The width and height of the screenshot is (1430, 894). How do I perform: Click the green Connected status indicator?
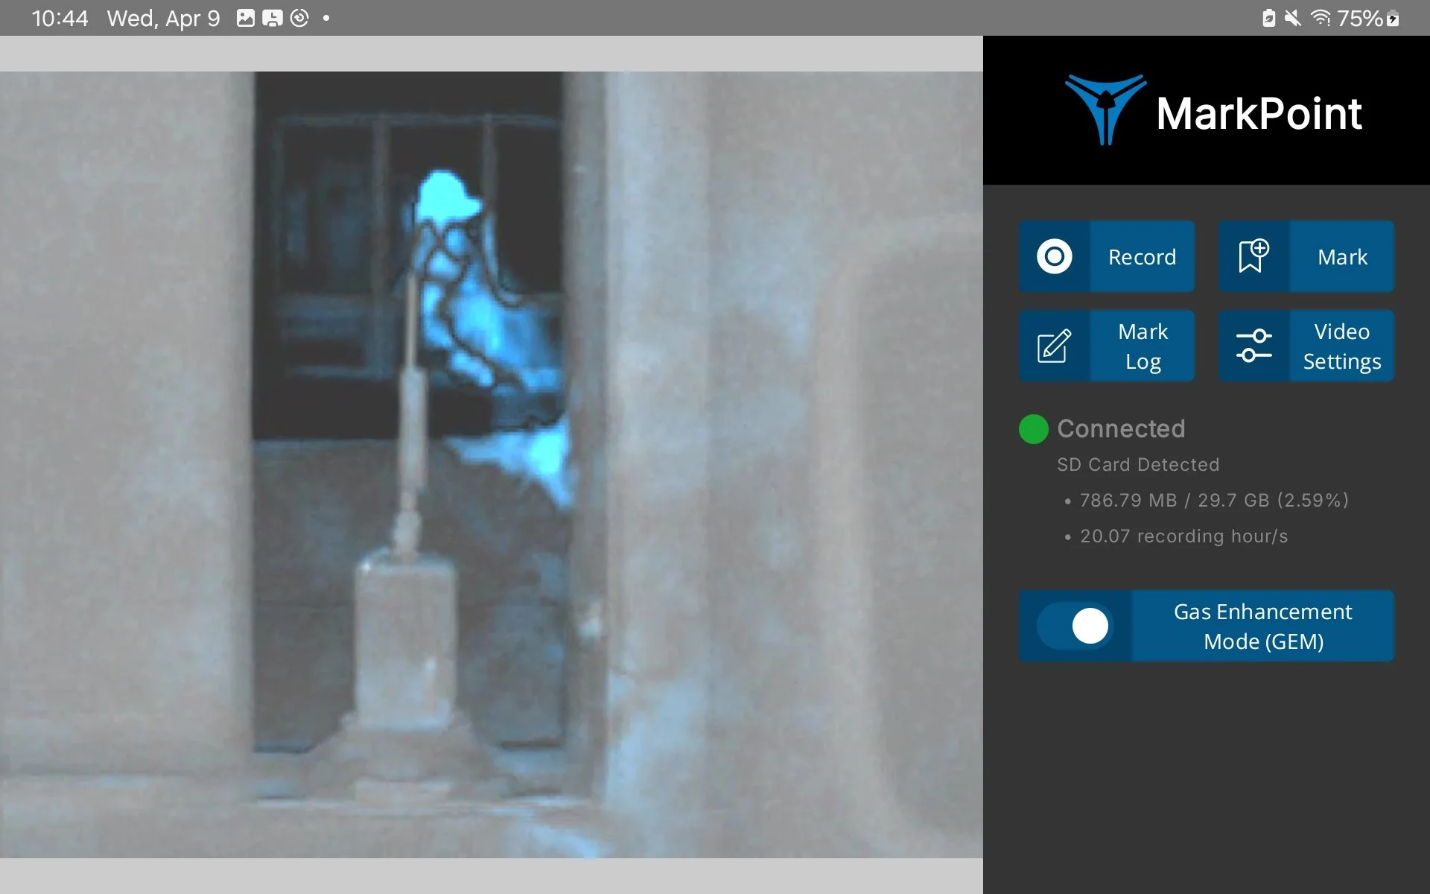pyautogui.click(x=1033, y=429)
